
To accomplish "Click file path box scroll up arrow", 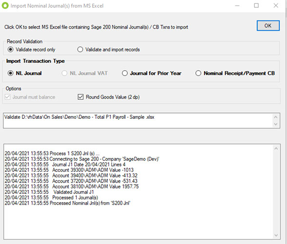I will (276, 117).
